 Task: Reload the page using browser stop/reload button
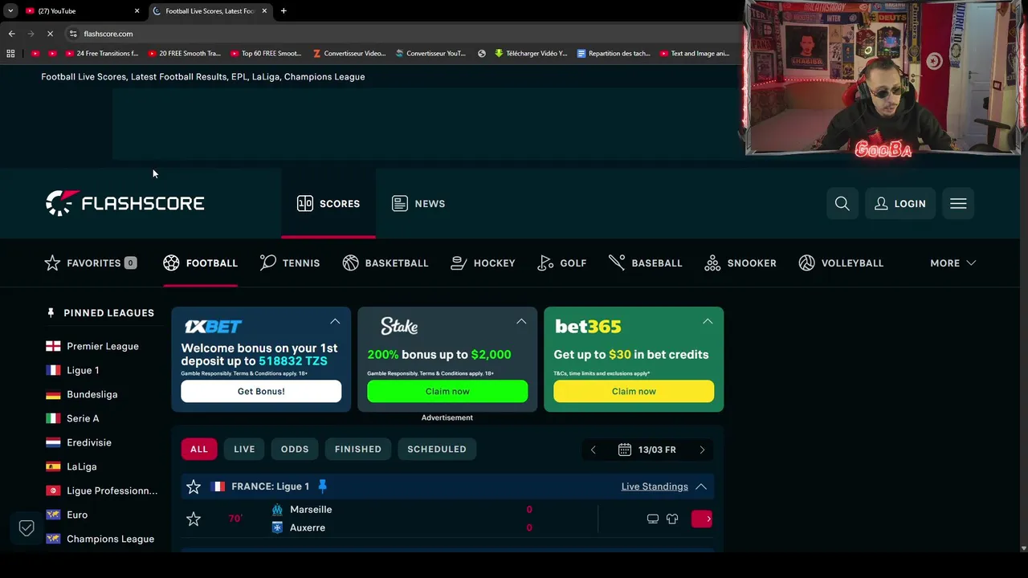pos(50,34)
